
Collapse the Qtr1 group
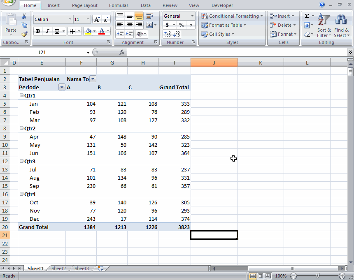tap(21, 95)
